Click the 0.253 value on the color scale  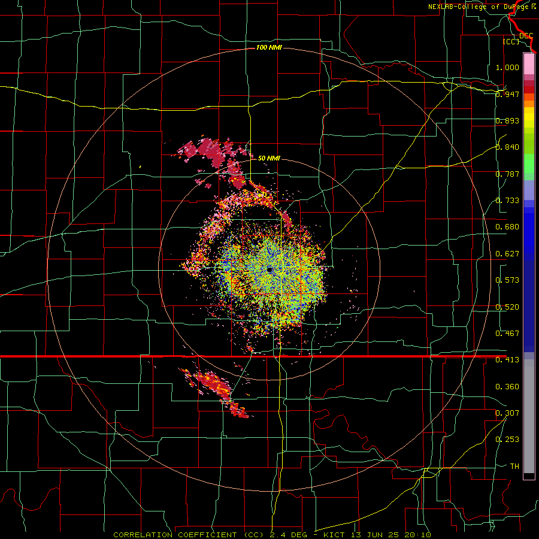click(507, 440)
